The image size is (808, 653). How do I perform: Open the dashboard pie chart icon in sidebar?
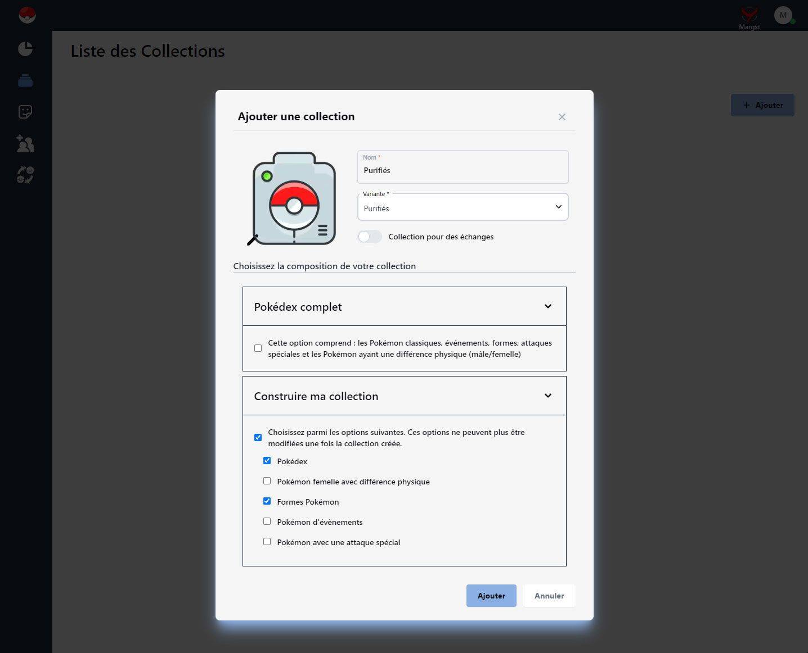[x=25, y=49]
